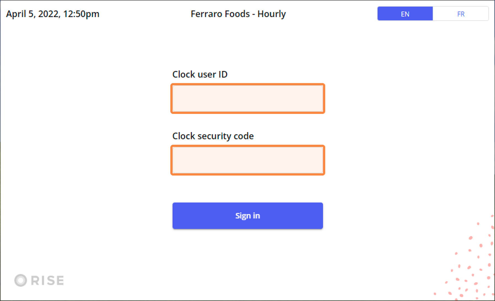
Task: Place cursor in security code box
Action: [248, 160]
